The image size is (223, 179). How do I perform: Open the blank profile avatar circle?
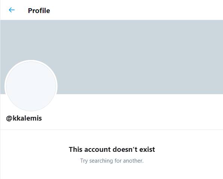click(31, 86)
